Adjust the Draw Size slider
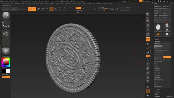Image resolution: width=174 pixels, height=98 pixels. pos(106,10)
